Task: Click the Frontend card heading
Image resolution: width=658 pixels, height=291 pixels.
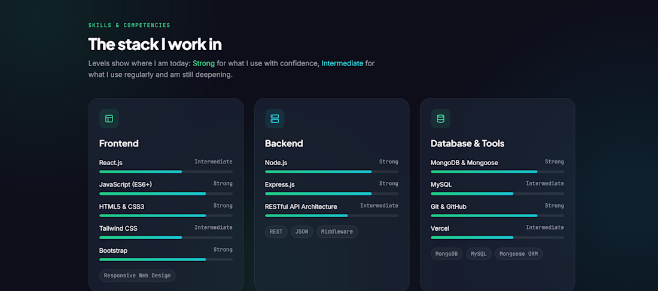Action: pos(119,143)
